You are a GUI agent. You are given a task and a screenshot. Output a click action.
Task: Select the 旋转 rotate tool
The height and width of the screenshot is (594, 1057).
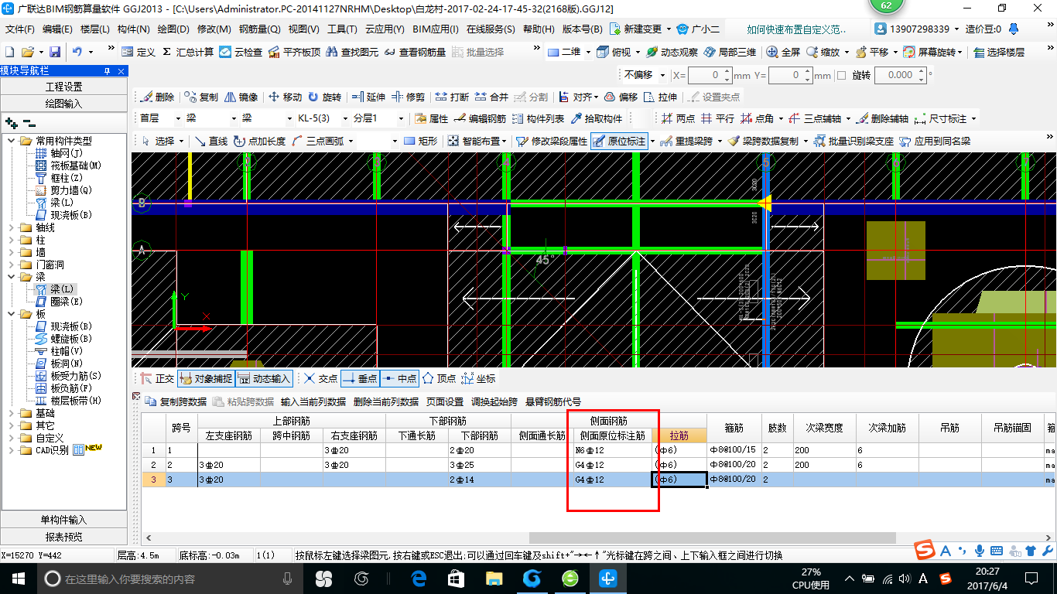(324, 97)
